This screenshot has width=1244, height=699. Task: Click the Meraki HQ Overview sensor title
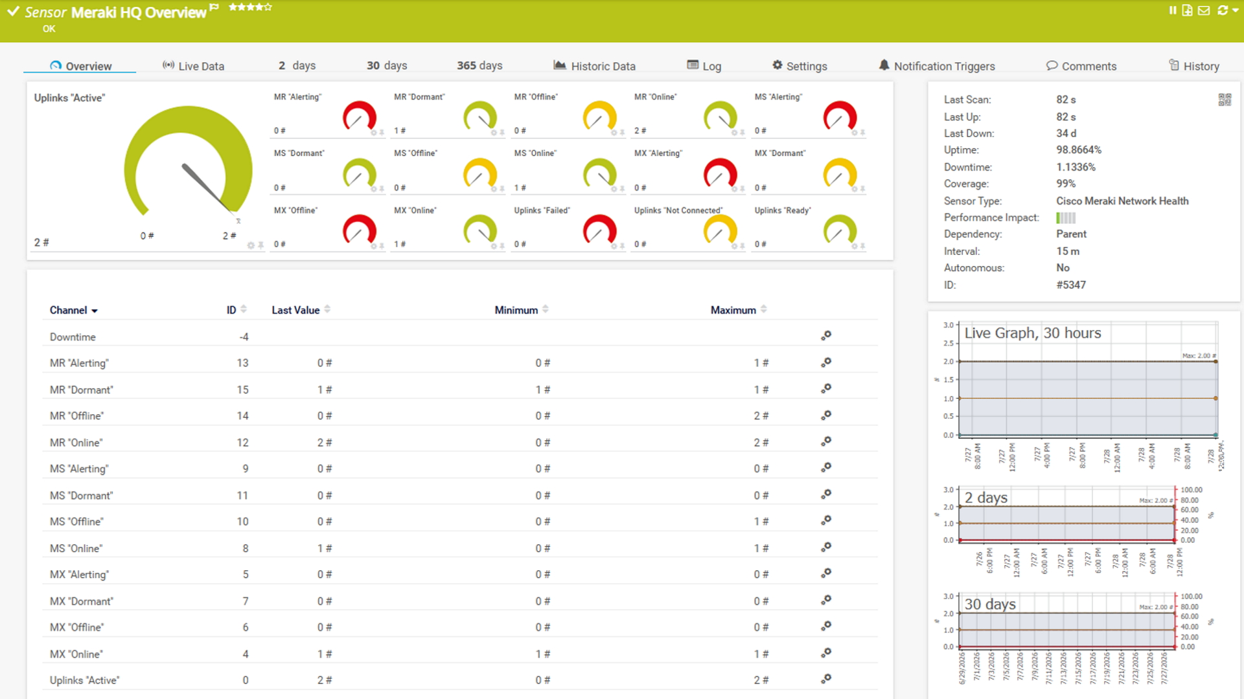click(139, 12)
